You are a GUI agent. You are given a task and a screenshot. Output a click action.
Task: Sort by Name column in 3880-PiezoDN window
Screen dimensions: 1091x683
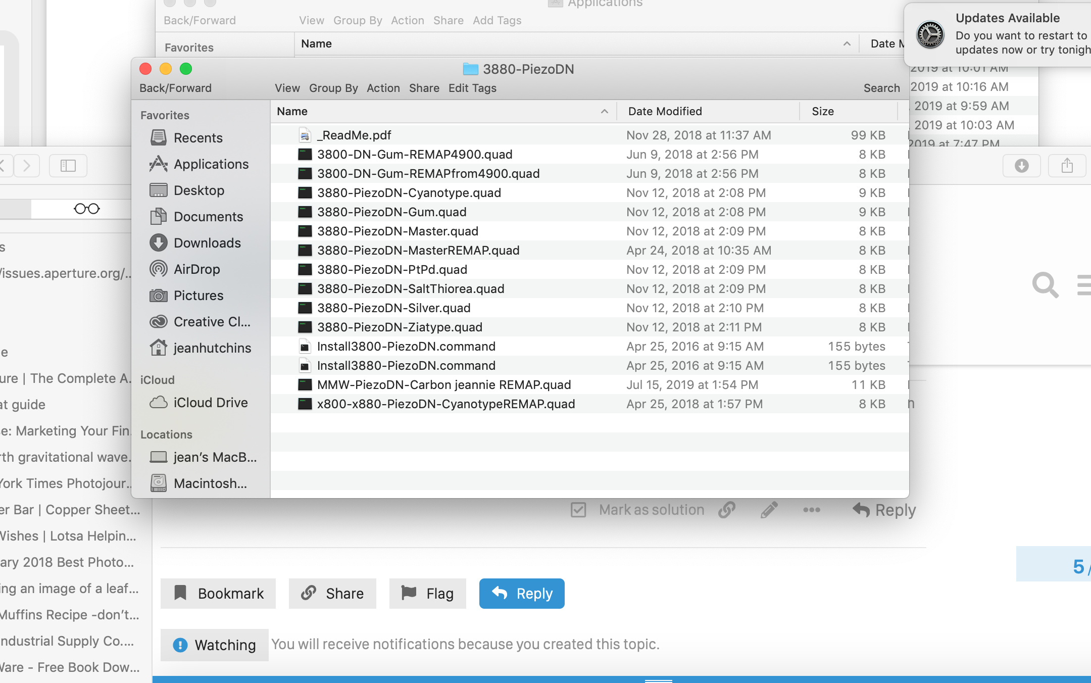pyautogui.click(x=443, y=112)
